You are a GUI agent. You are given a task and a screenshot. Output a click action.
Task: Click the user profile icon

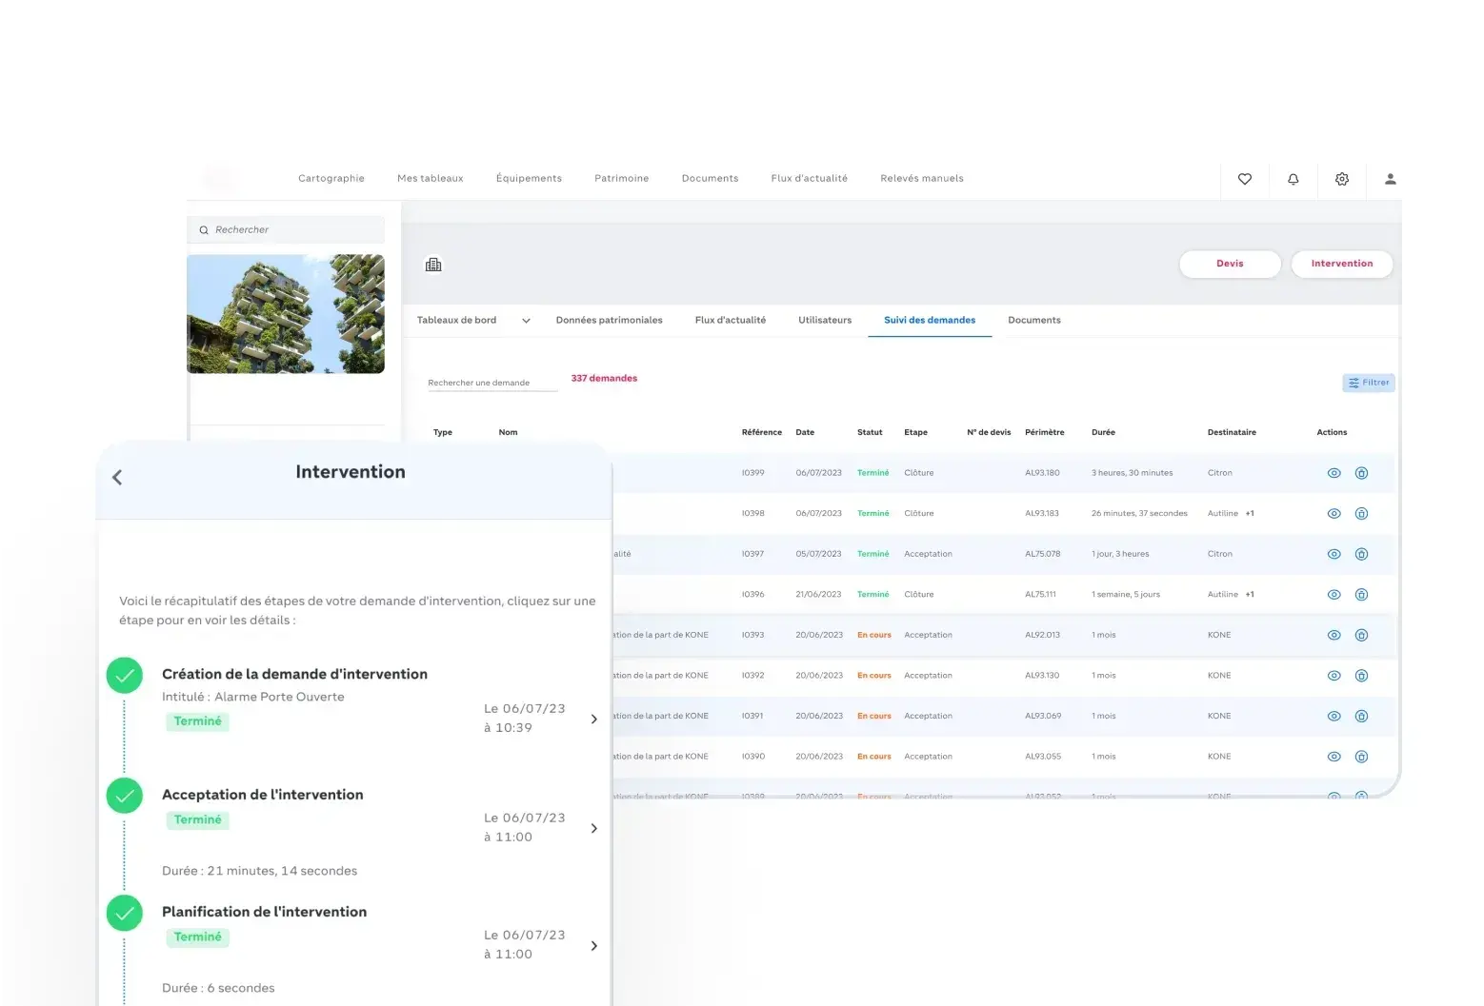point(1390,179)
